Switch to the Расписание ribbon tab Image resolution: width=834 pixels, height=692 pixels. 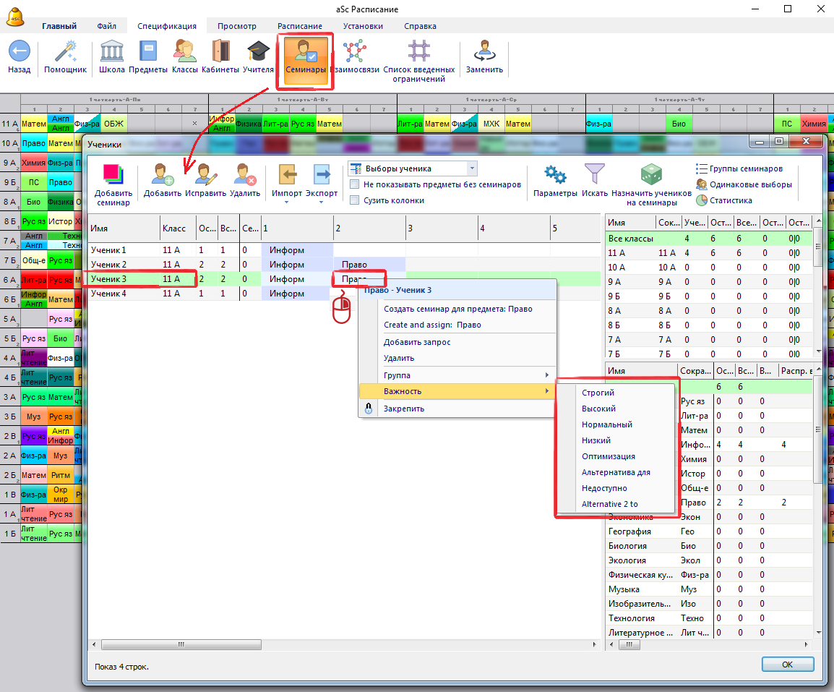click(299, 26)
